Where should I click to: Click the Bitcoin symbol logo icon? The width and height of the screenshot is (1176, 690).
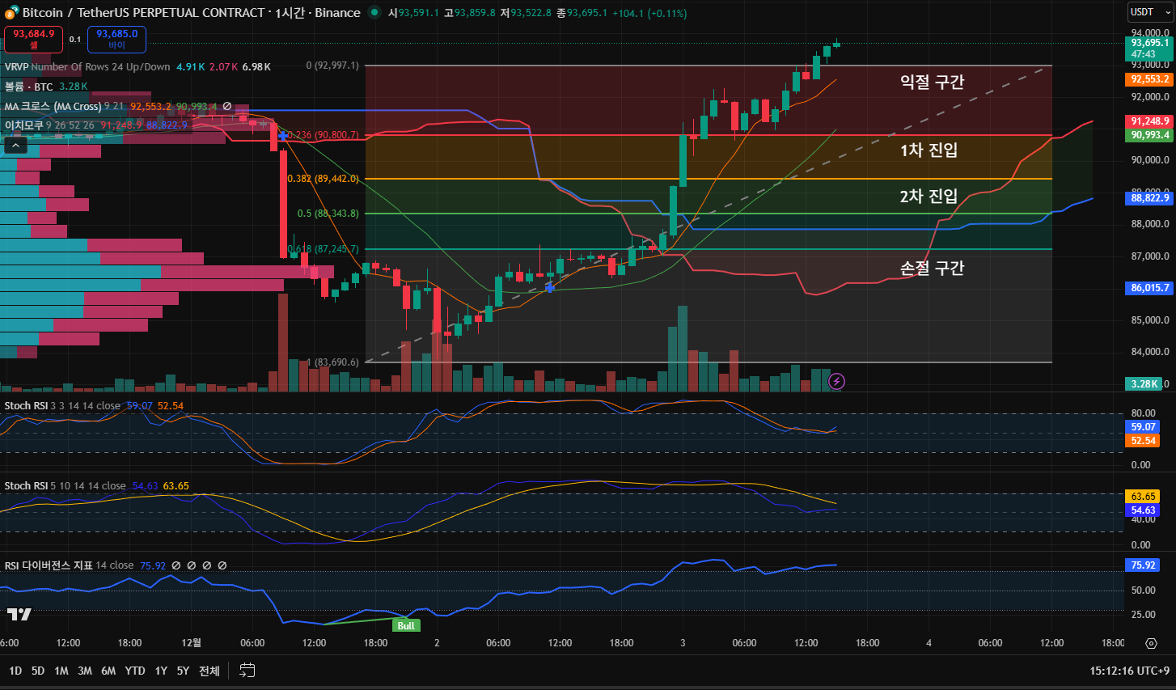coord(11,12)
